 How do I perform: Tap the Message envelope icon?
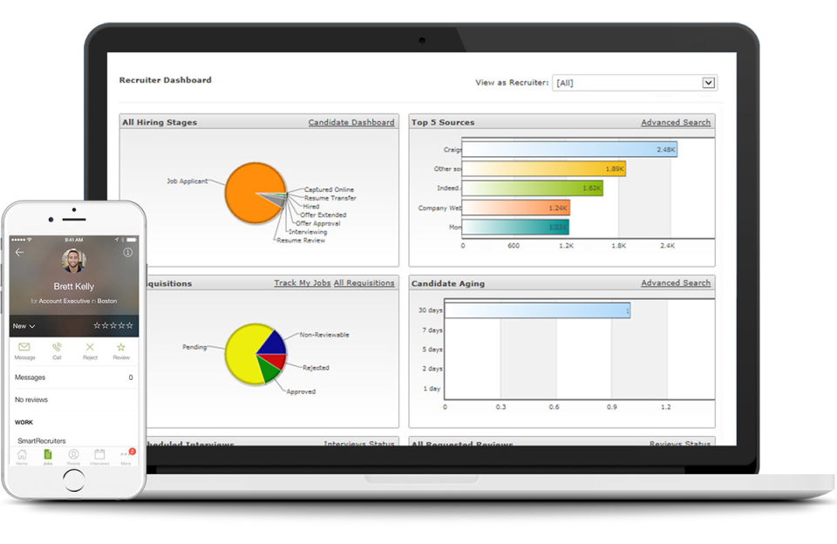pos(24,347)
